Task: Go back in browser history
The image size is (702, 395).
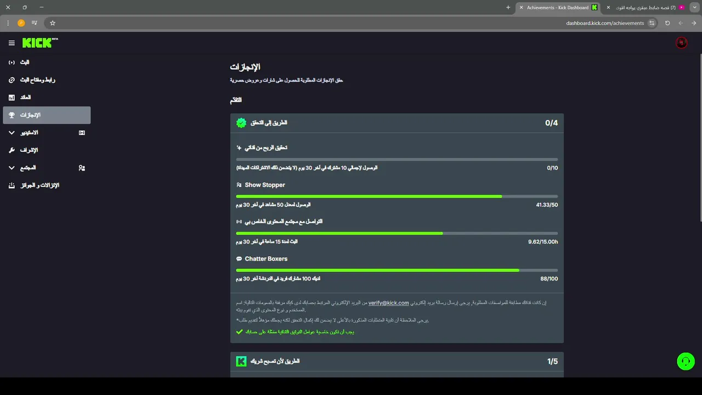Action: tap(694, 23)
